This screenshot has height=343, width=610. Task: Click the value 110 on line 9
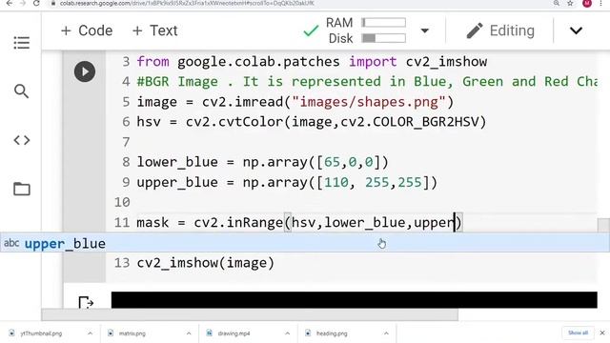pos(336,182)
